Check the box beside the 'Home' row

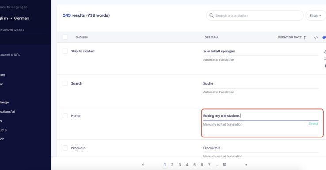point(65,116)
